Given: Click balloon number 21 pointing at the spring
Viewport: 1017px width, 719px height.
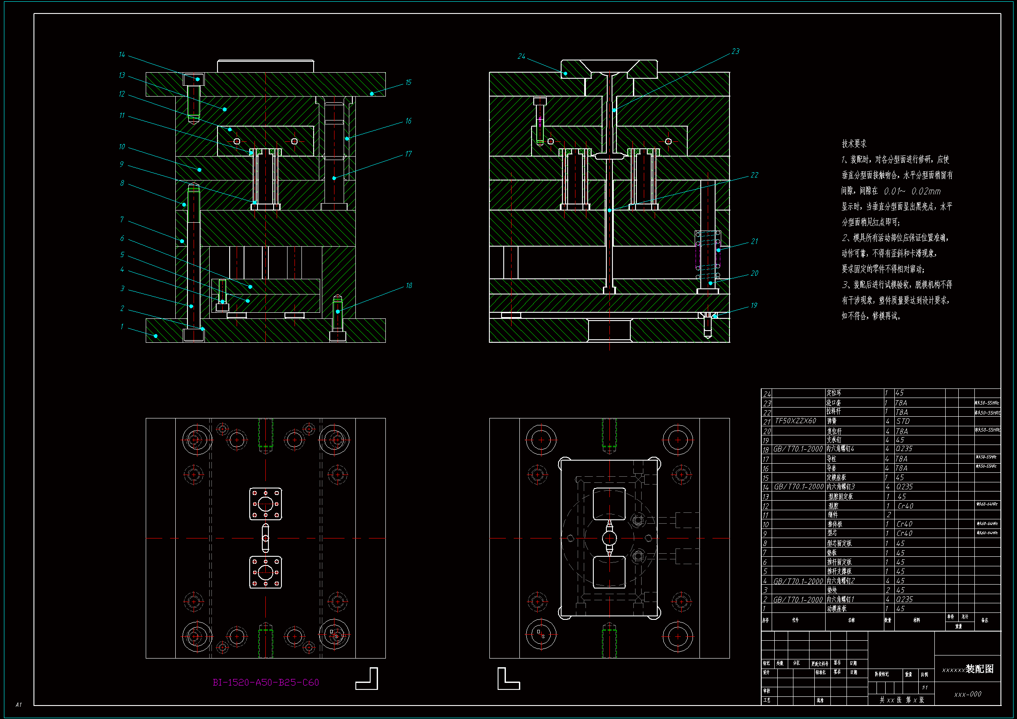Looking at the screenshot, I should 754,241.
